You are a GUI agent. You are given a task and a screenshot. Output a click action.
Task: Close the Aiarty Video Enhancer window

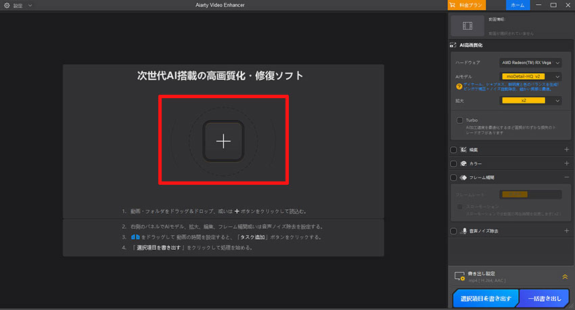tap(568, 5)
